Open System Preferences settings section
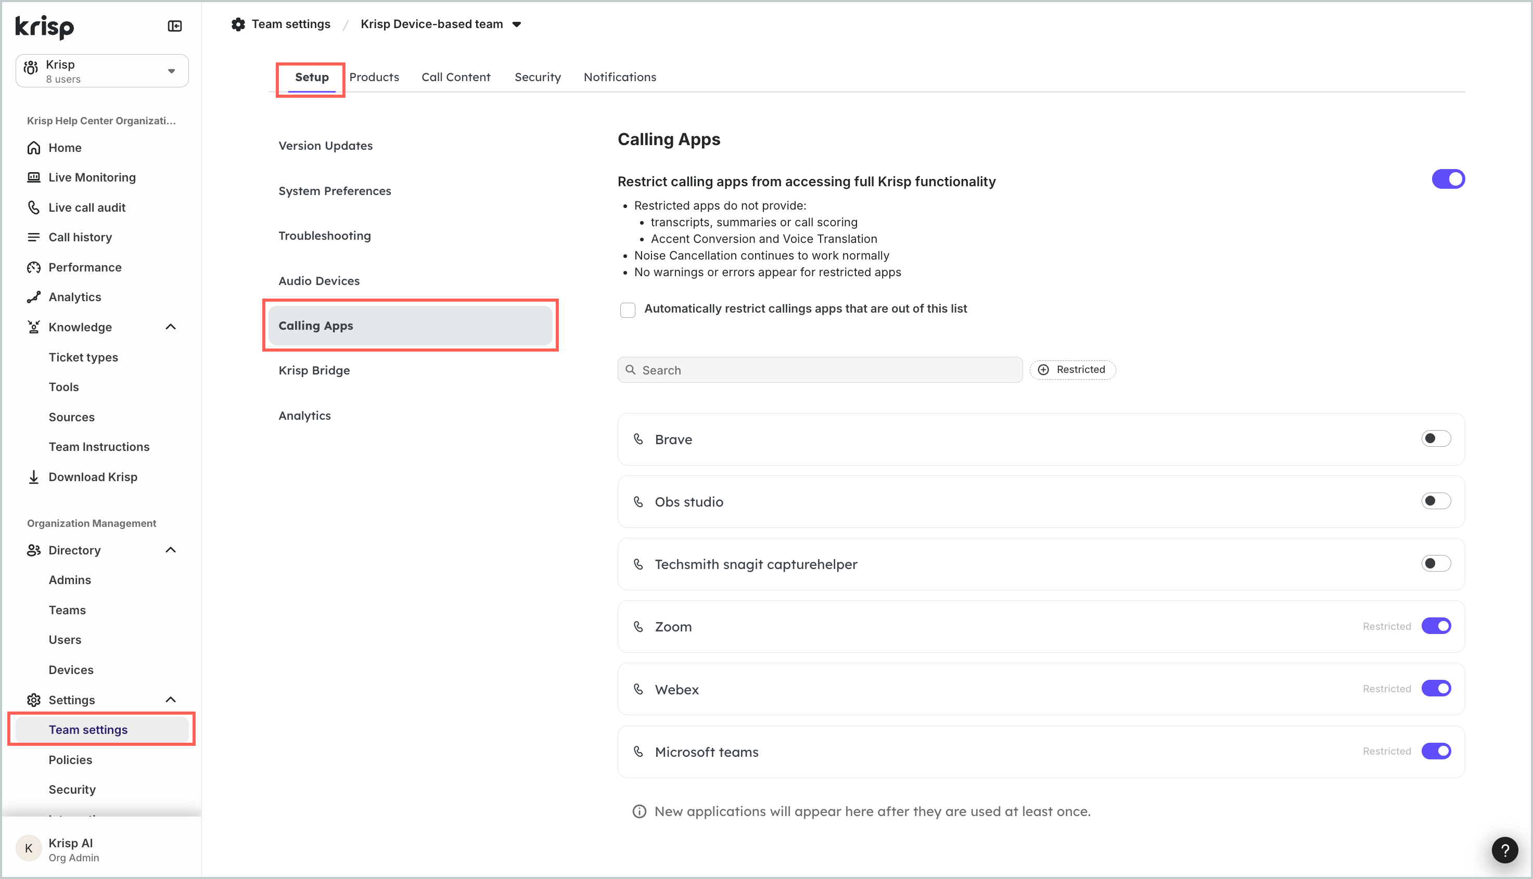The height and width of the screenshot is (879, 1533). pyautogui.click(x=335, y=191)
